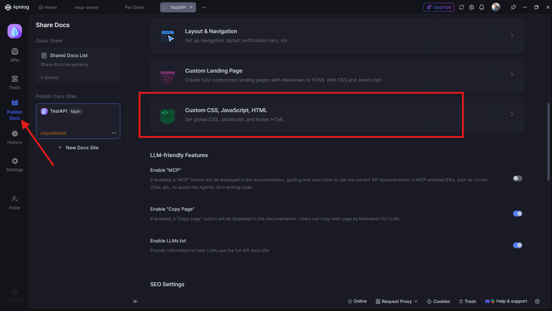The width and height of the screenshot is (552, 311).
Task: Click the pin window icon
Action: coord(513,7)
